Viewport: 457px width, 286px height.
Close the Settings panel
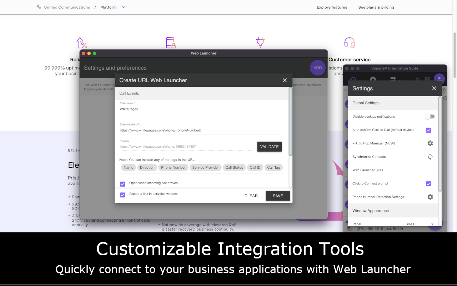click(x=434, y=88)
